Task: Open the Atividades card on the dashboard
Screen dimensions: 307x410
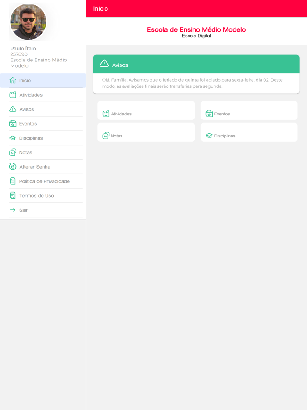Action: (x=146, y=111)
